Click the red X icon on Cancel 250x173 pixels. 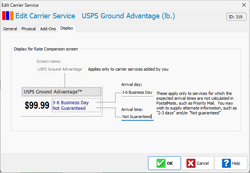pos(191,163)
